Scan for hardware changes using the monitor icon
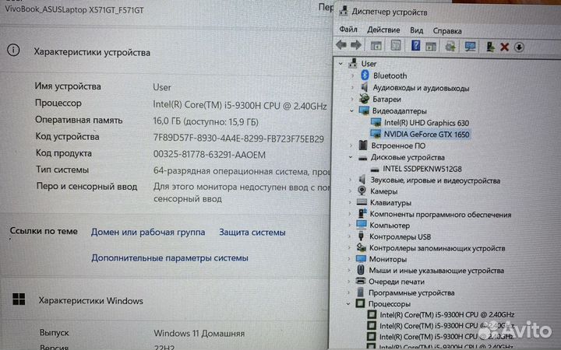The image size is (561, 350). click(470, 47)
